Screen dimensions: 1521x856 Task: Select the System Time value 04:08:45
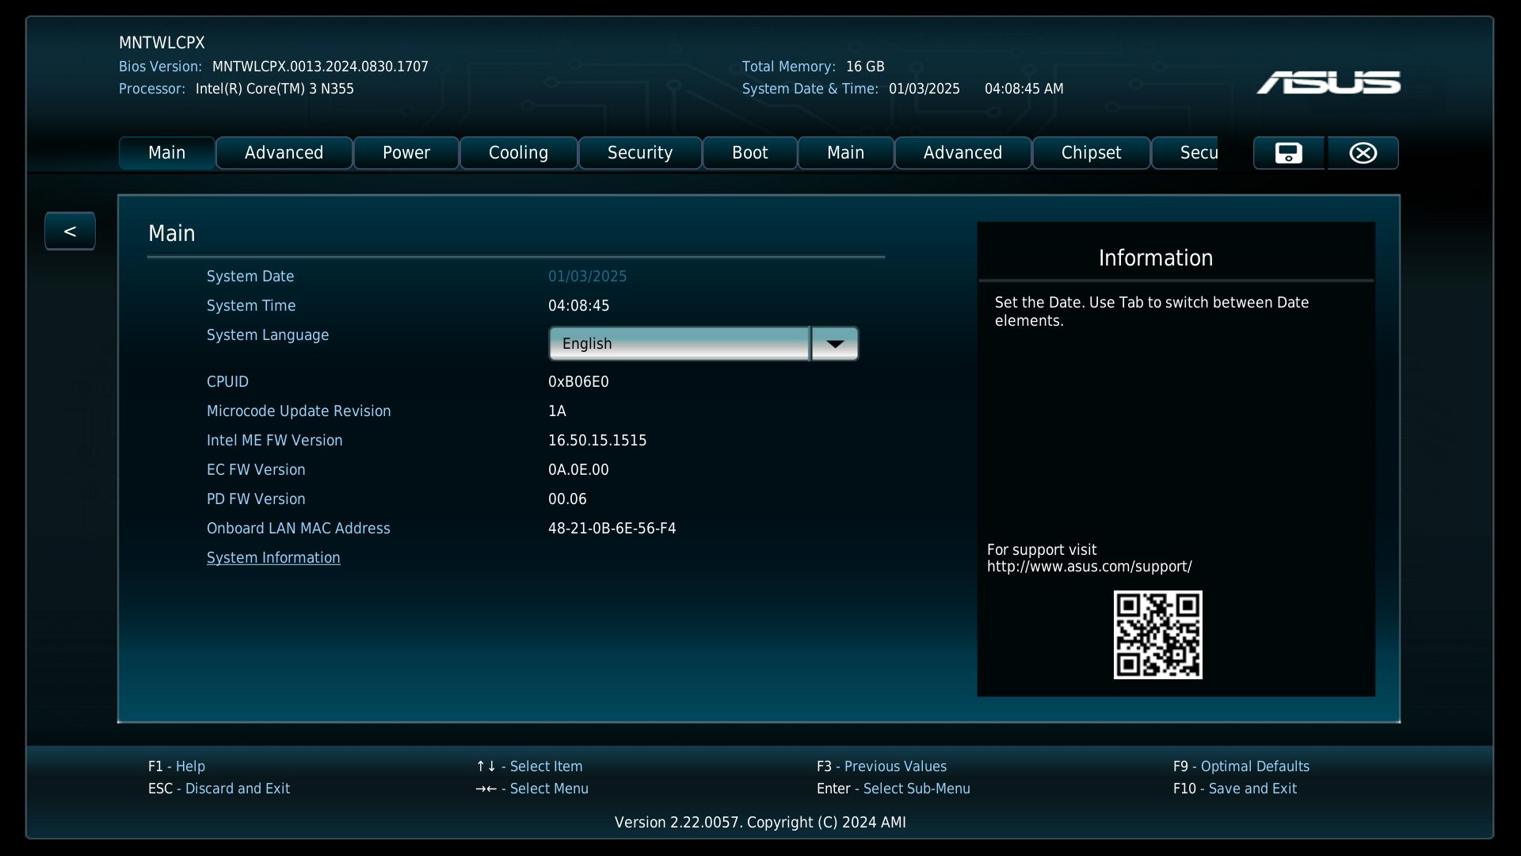click(x=578, y=306)
